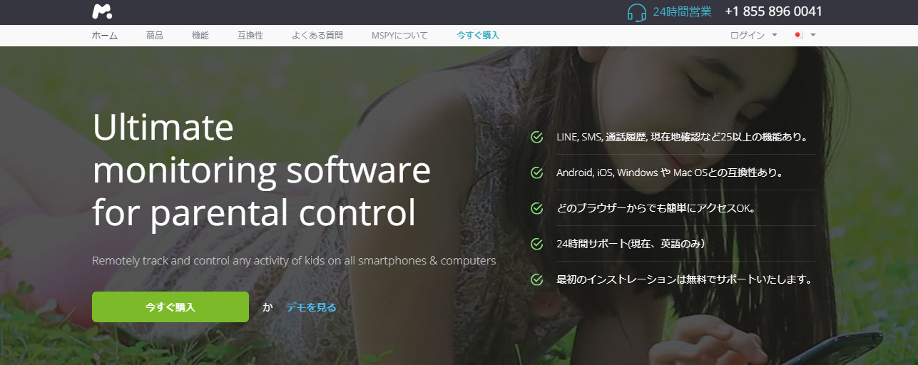Click どのブラウザーからでも簡単にアクセスOK text
Viewport: 918px width, 365px height.
click(x=656, y=208)
